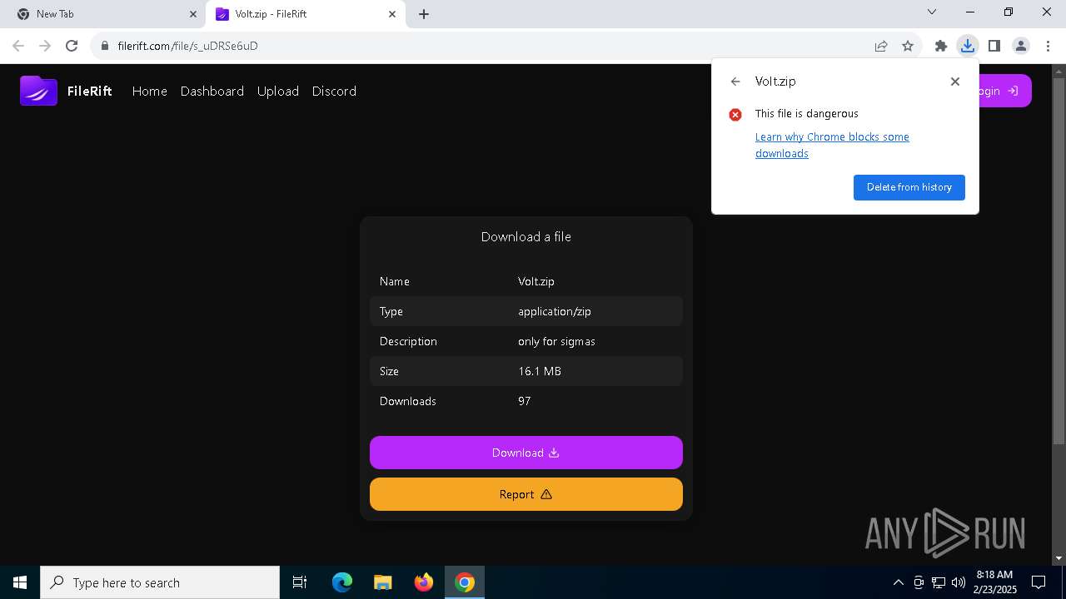
Task: Open the Upload page link
Action: (278, 91)
